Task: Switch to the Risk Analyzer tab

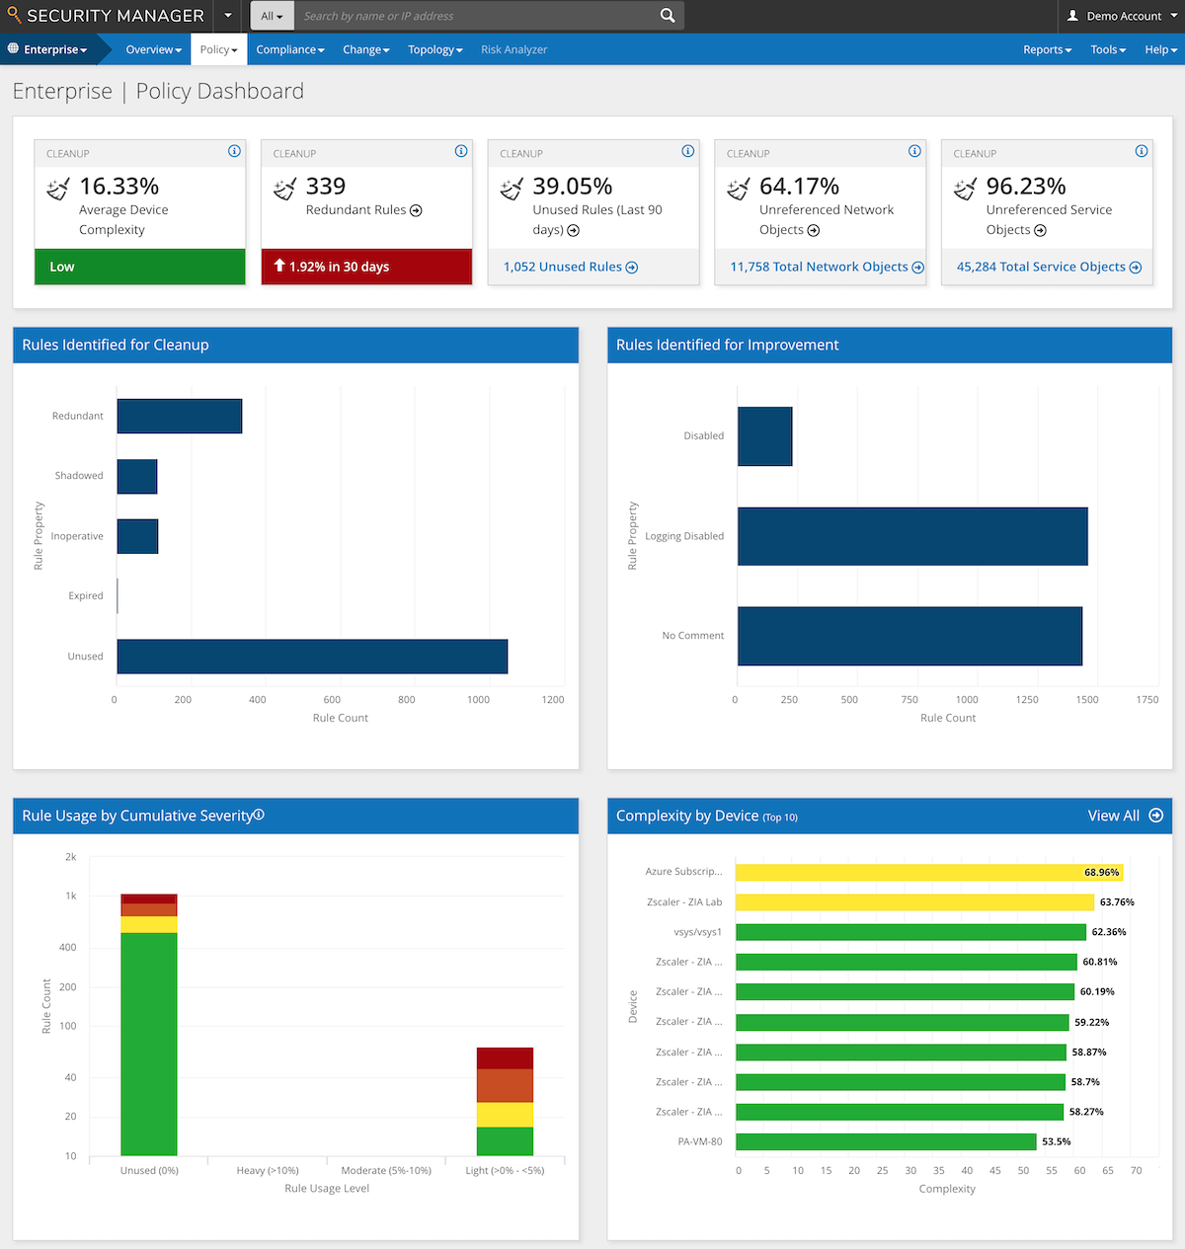Action: [x=513, y=49]
